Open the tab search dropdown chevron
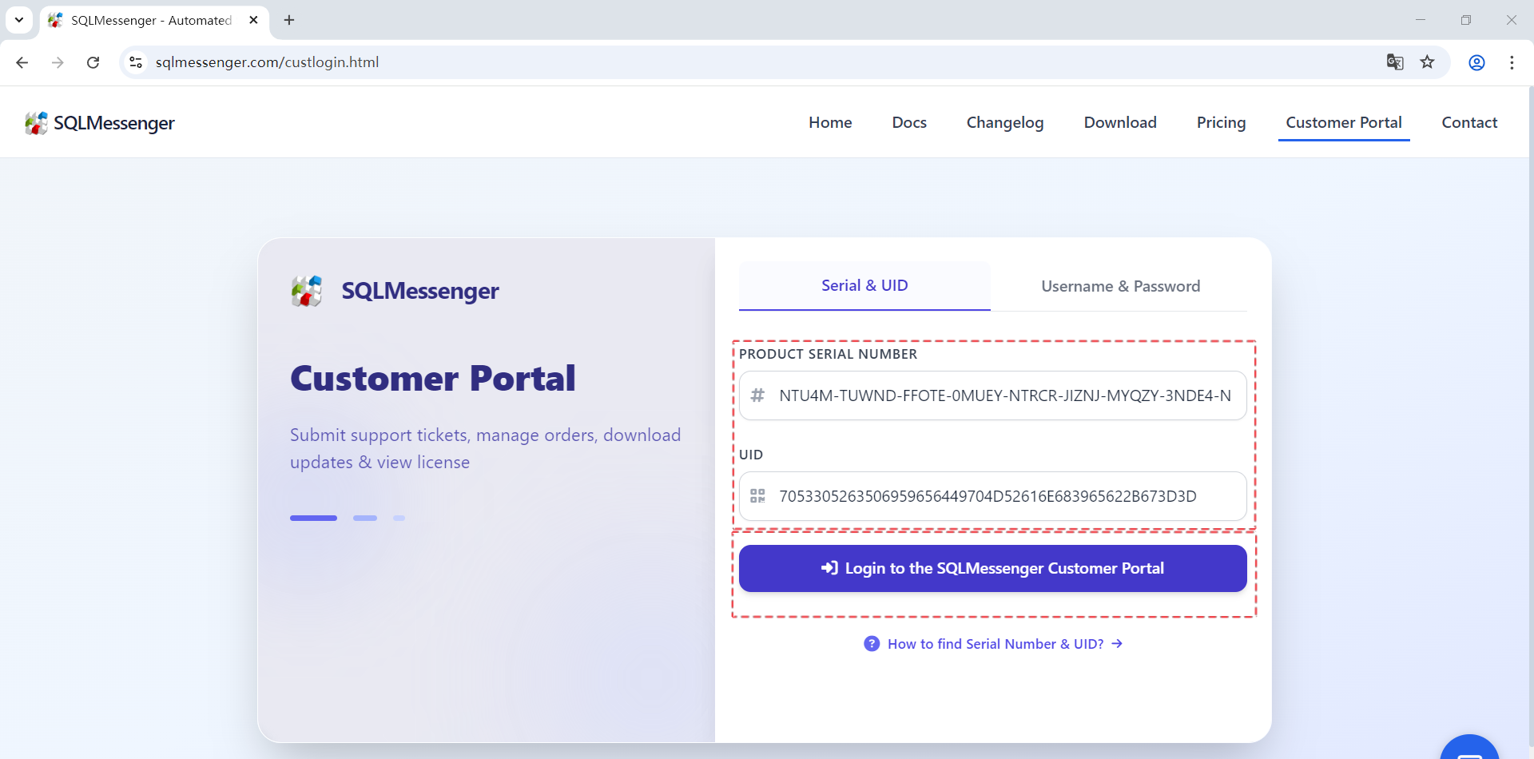 [19, 19]
